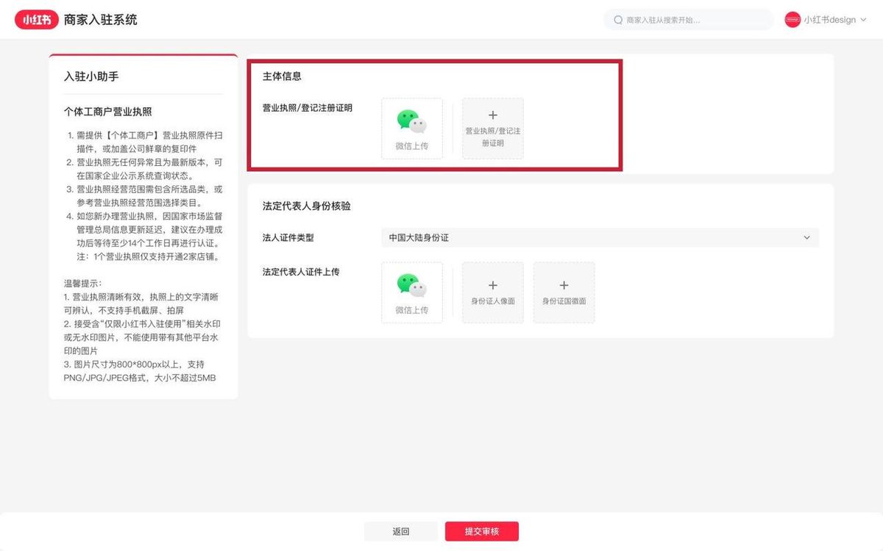This screenshot has width=883, height=551.
Task: Click the 身份证人像面 upload box label
Action: coord(493,301)
